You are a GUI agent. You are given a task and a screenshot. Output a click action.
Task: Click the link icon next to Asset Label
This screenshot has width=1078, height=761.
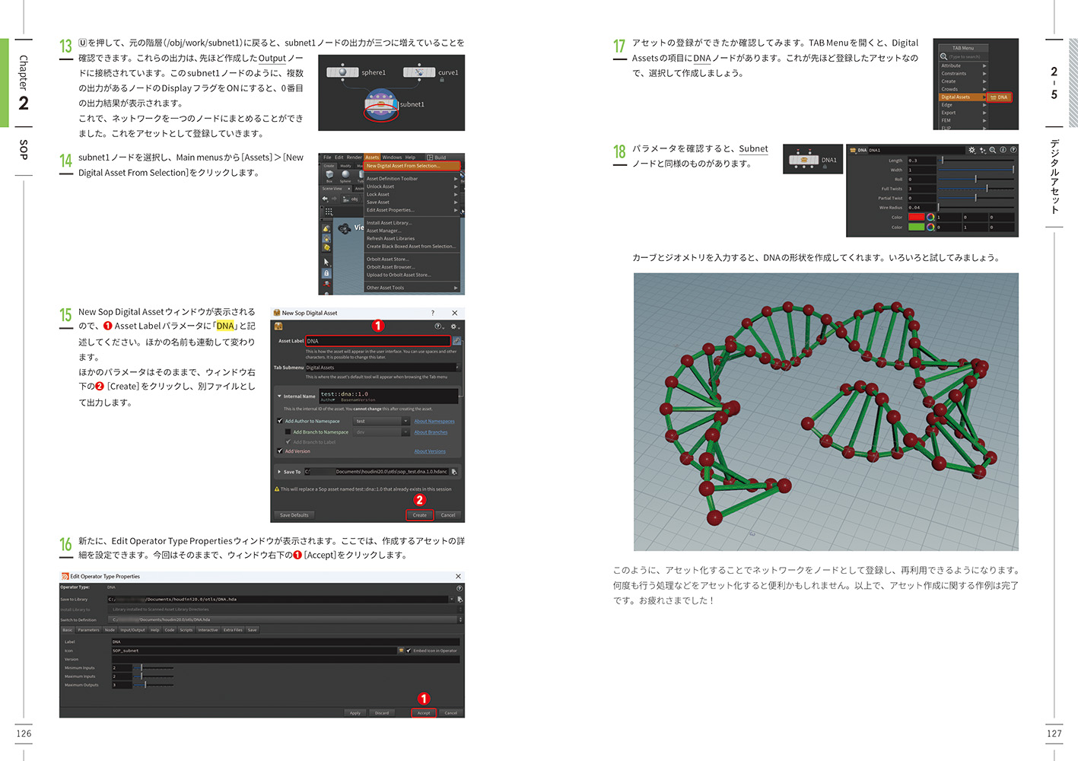[x=456, y=341]
